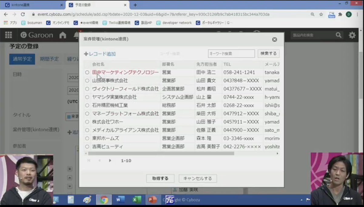Image resolution: width=364 pixels, height=207 pixels.
Task: Click the 製品内を検索 search field
Action: point(312,35)
